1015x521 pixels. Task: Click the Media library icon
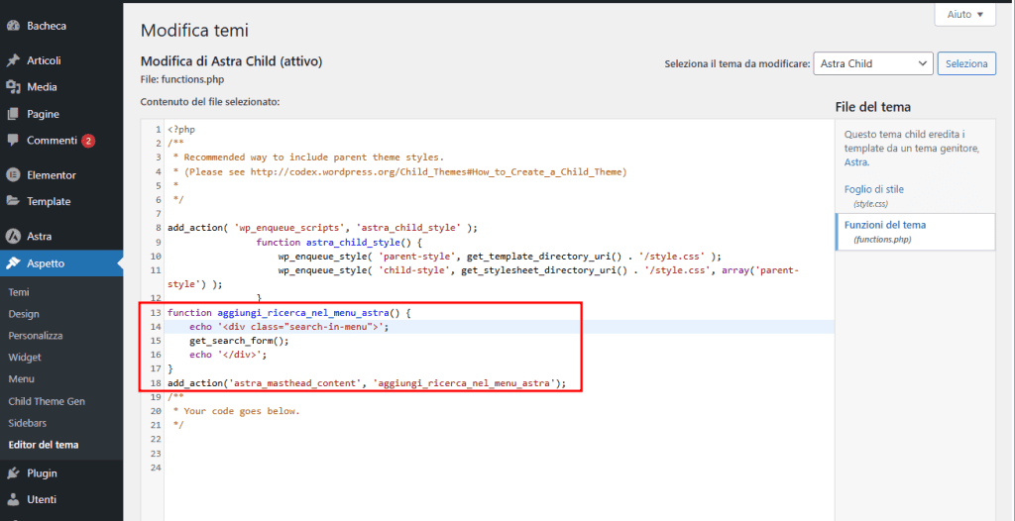pyautogui.click(x=12, y=87)
